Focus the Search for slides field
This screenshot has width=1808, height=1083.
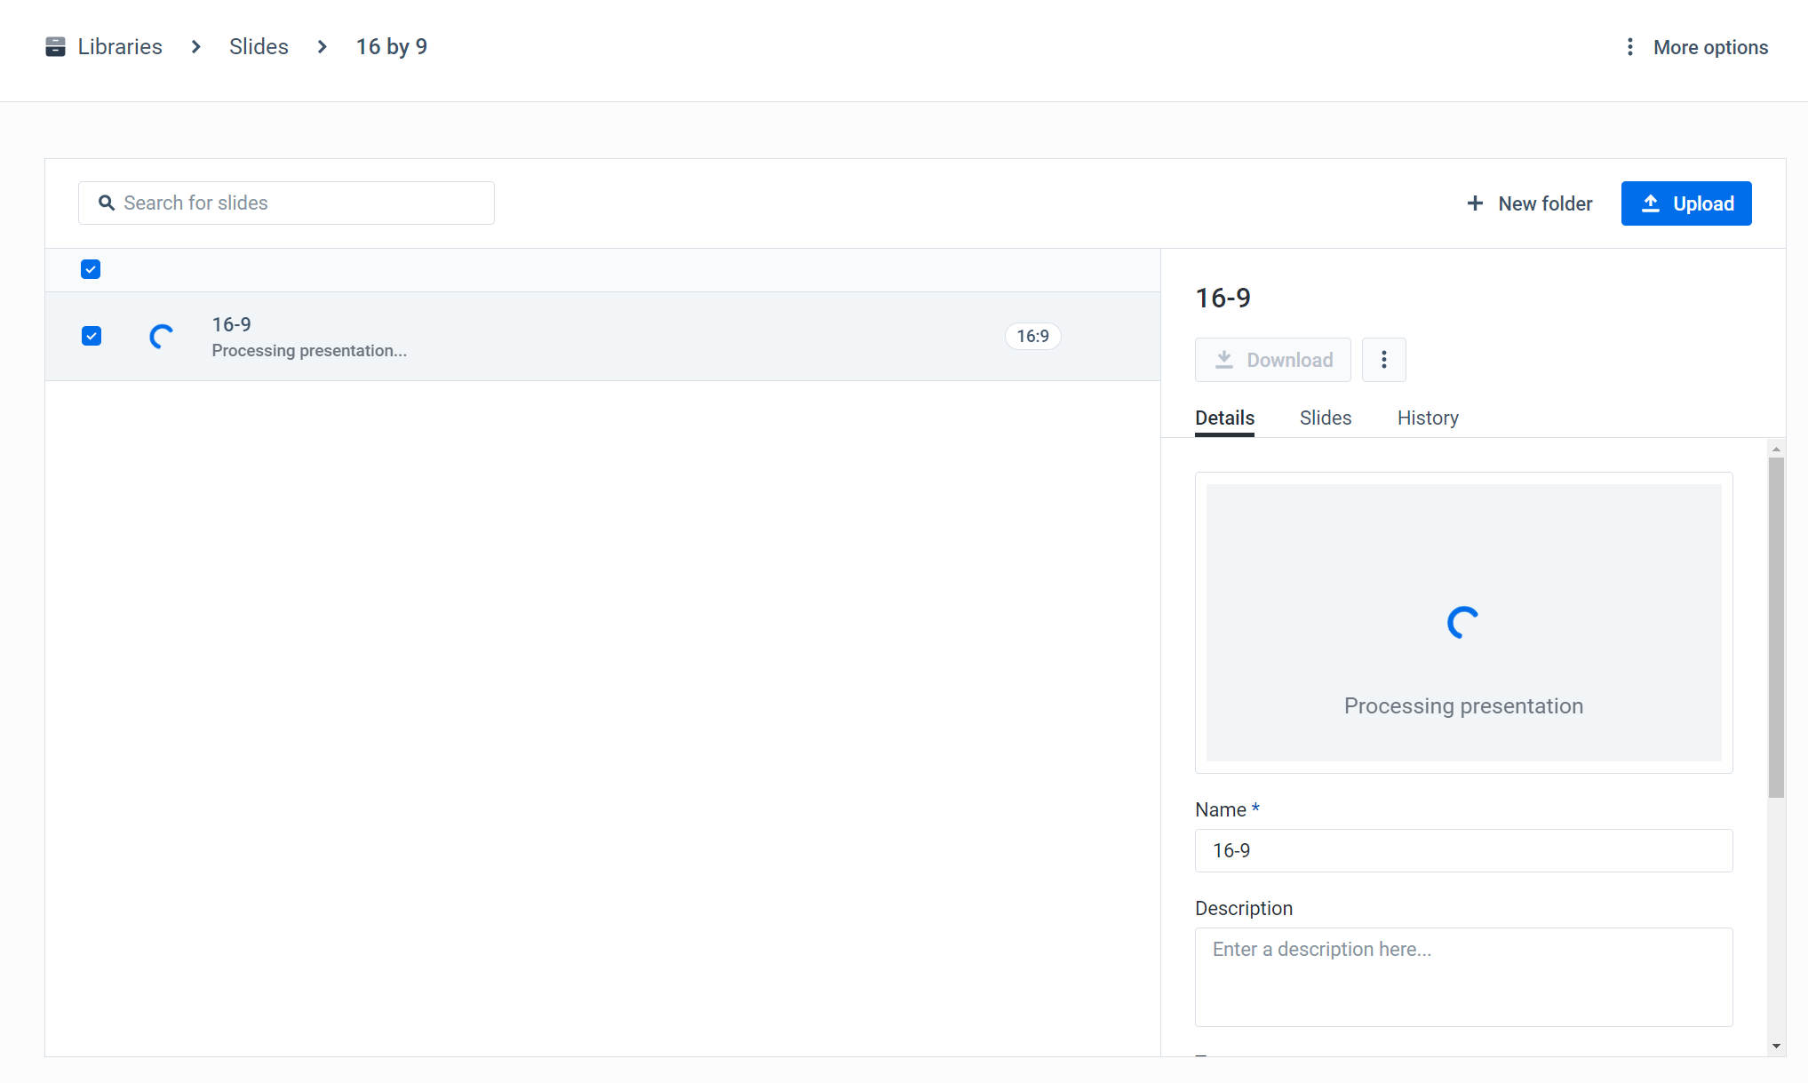286,203
